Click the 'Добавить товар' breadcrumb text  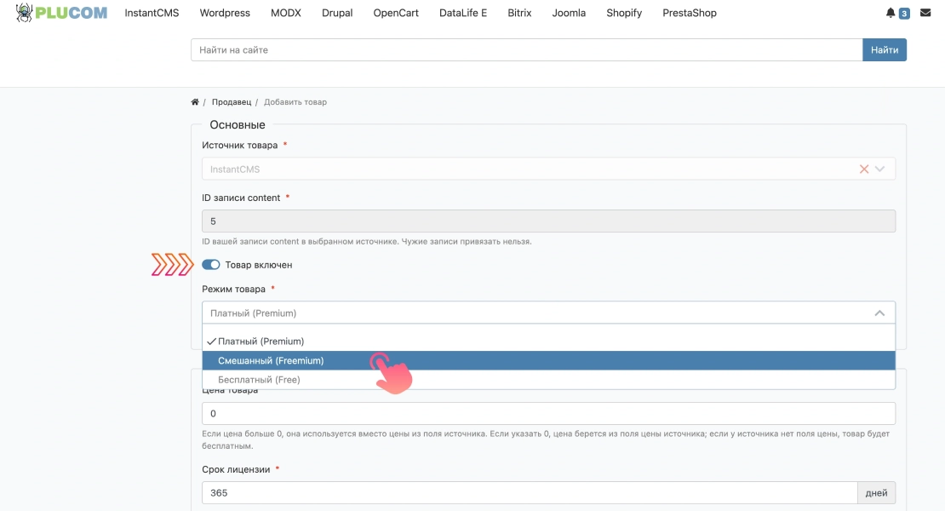coord(295,102)
